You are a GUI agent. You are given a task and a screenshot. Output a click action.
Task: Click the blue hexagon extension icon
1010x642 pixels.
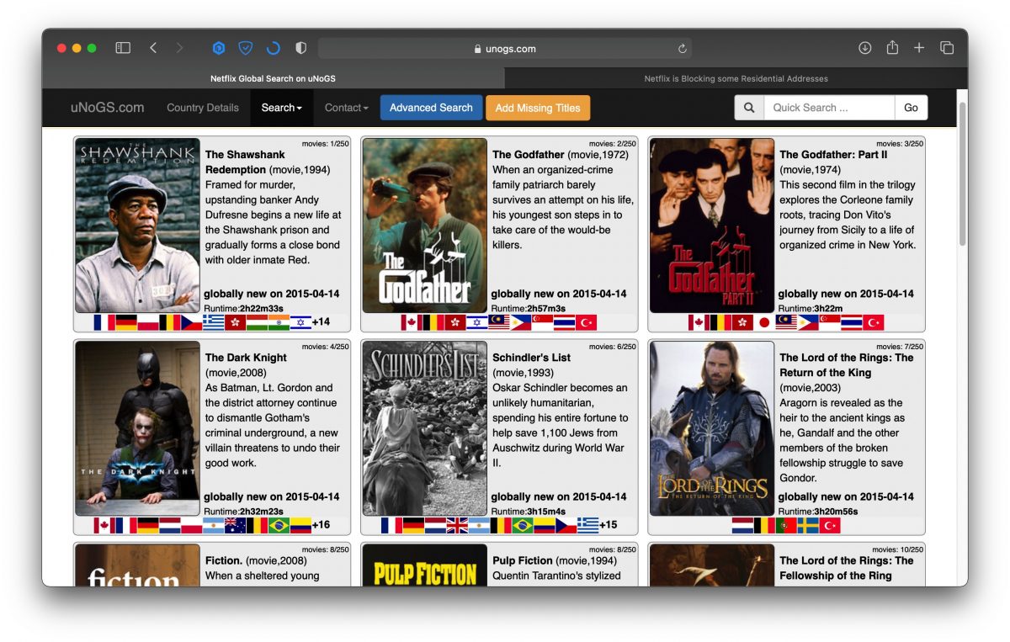tap(218, 48)
